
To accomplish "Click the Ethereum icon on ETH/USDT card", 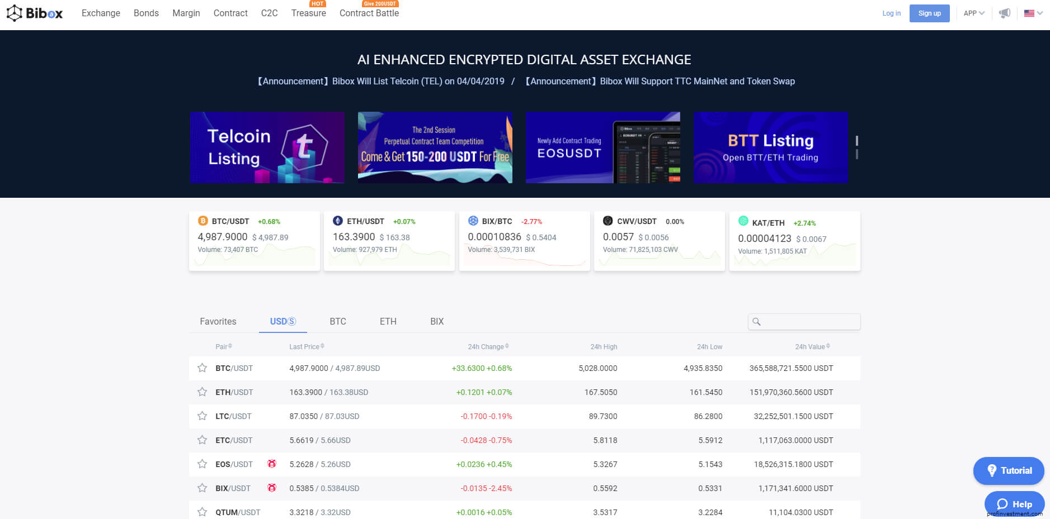I will tap(338, 221).
